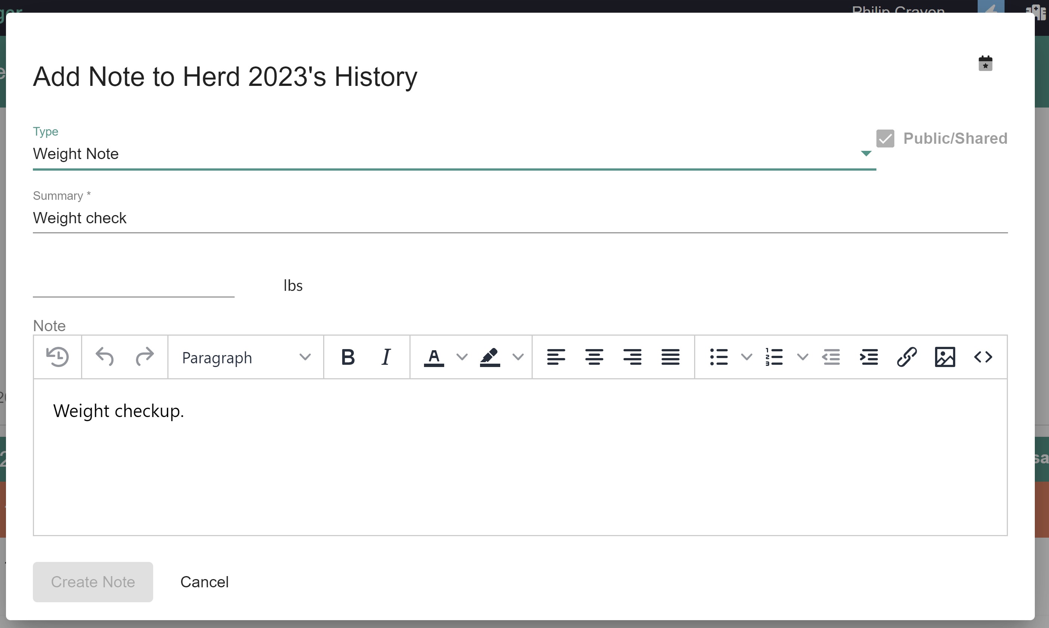Insert an image into the note
Image resolution: width=1049 pixels, height=628 pixels.
(945, 357)
